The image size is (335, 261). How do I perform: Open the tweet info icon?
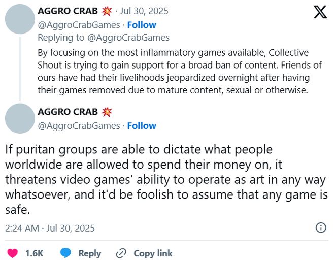pyautogui.click(x=321, y=227)
